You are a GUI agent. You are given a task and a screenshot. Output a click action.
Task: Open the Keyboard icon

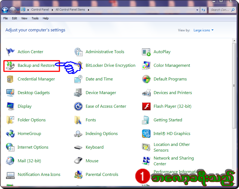click(78, 147)
